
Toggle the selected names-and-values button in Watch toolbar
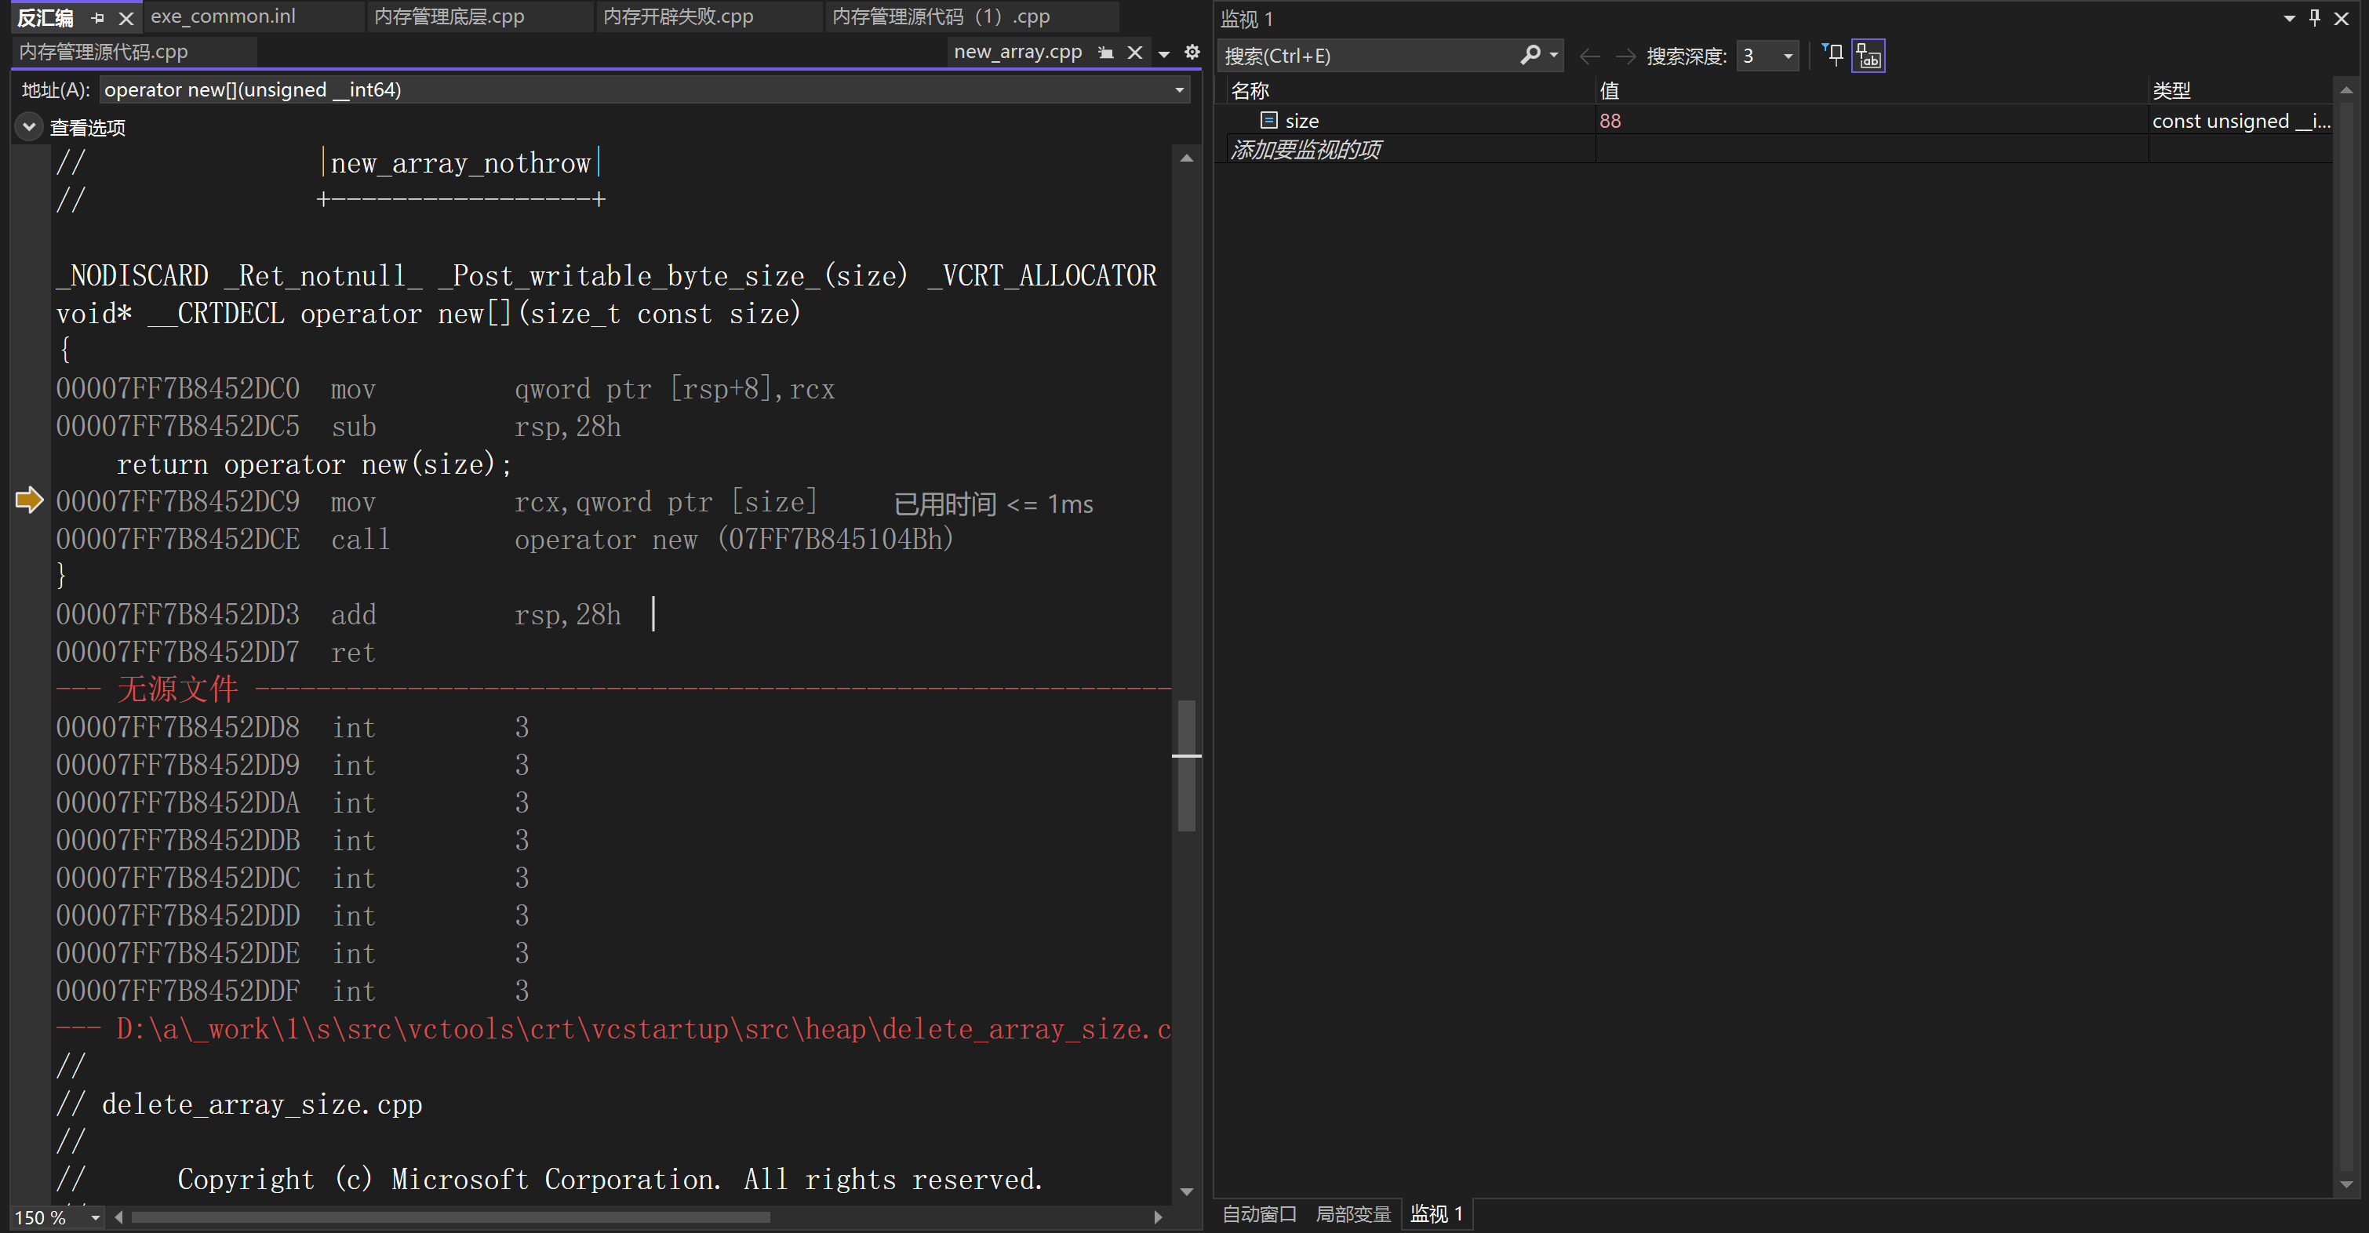1868,55
